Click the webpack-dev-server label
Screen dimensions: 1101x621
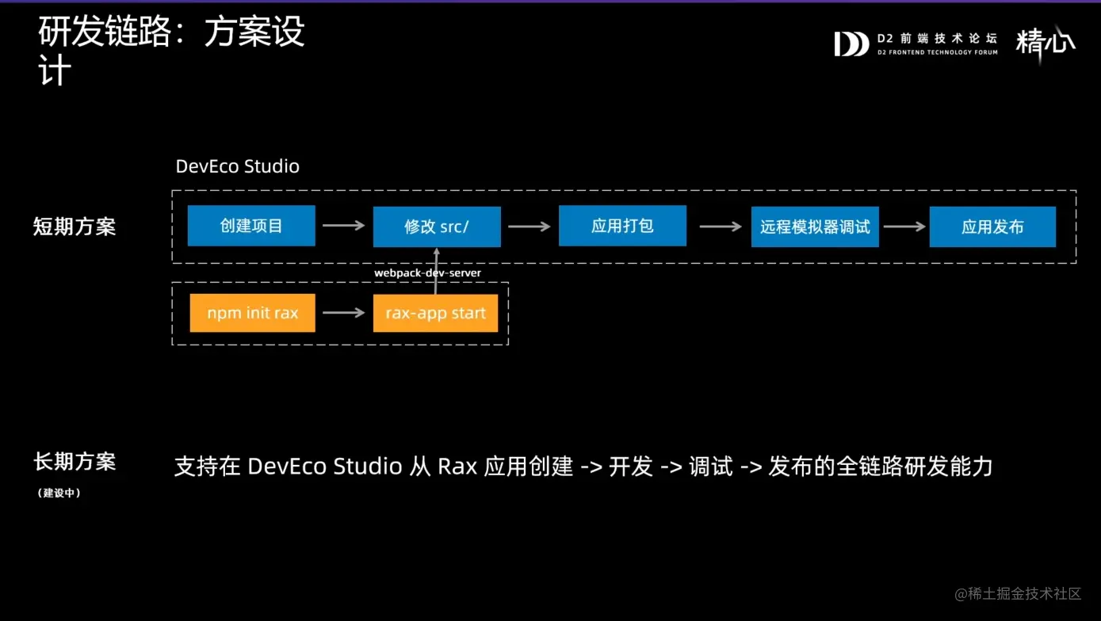click(428, 272)
